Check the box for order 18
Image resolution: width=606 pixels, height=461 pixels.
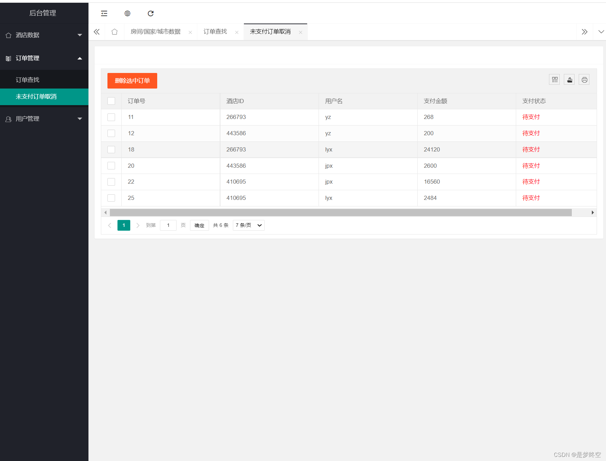[x=111, y=149]
